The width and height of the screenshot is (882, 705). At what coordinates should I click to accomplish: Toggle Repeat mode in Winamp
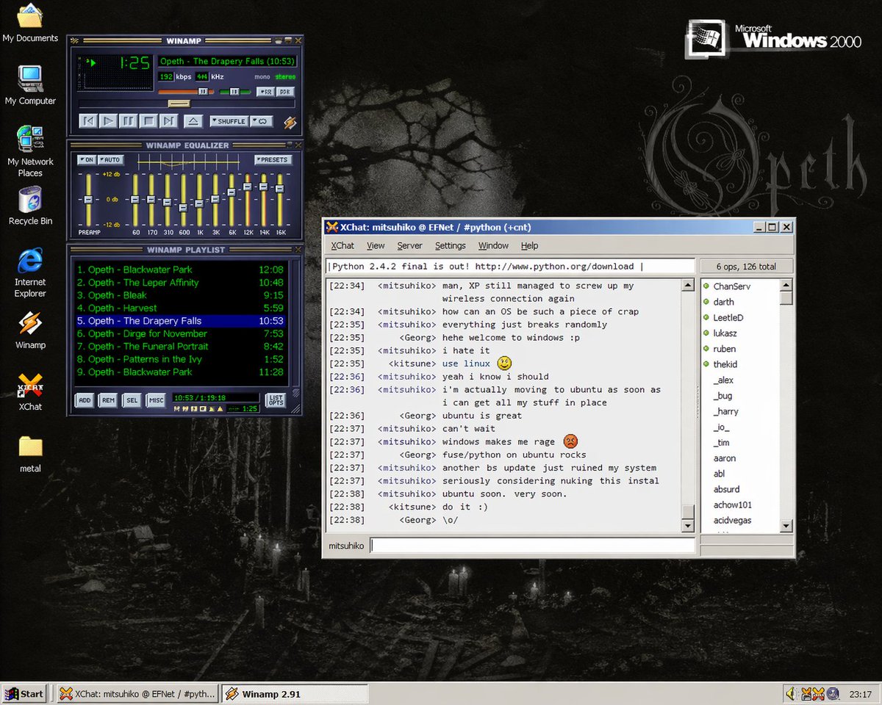[262, 121]
